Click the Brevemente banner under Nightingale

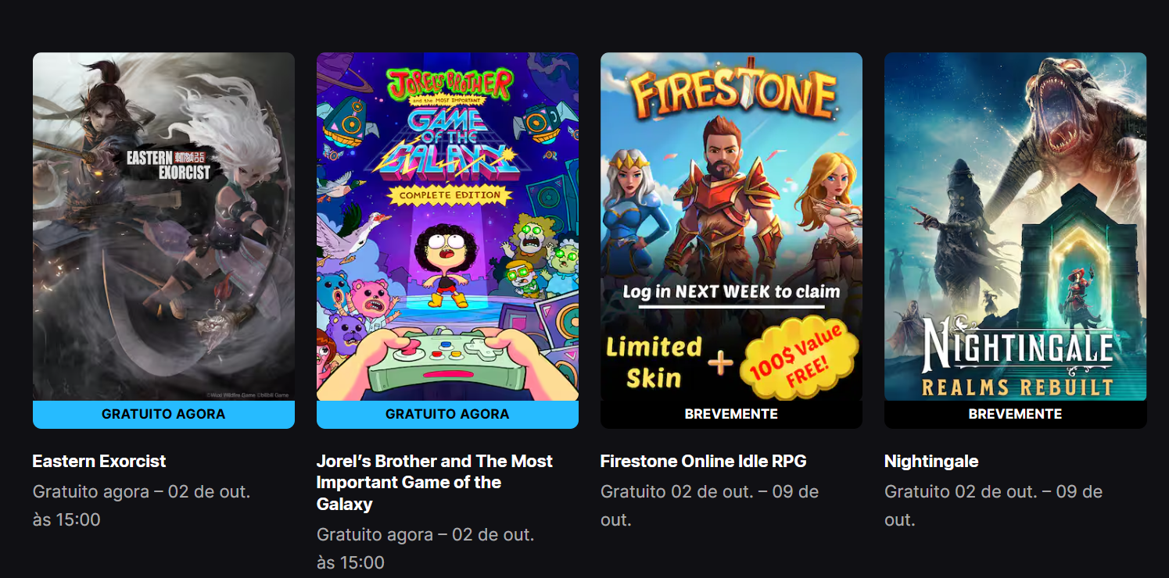(x=1015, y=414)
